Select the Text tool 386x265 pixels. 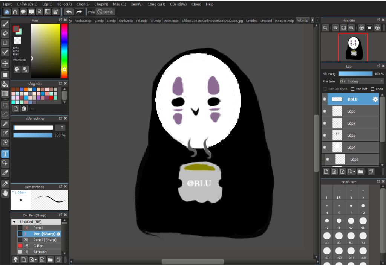[x=5, y=154]
